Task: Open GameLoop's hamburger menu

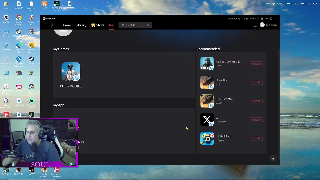Action: [x=262, y=19]
